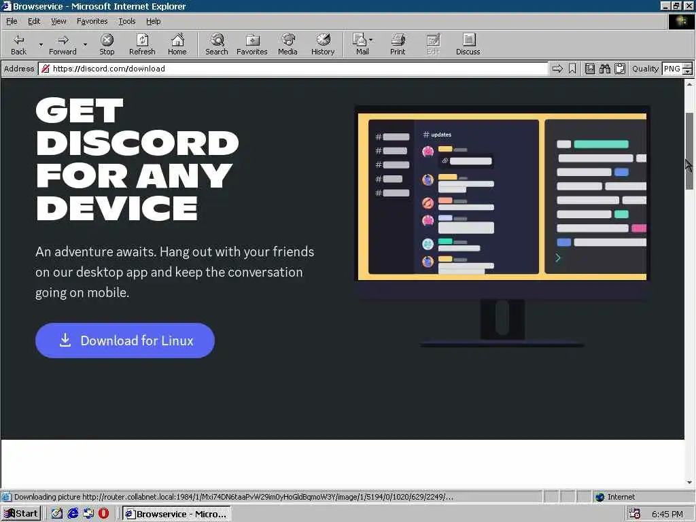The height and width of the screenshot is (522, 696).
Task: Click the page icon beside the address URL
Action: pos(45,69)
